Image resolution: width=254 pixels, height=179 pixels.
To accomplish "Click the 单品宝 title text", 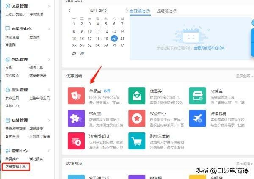I will pos(95,91).
